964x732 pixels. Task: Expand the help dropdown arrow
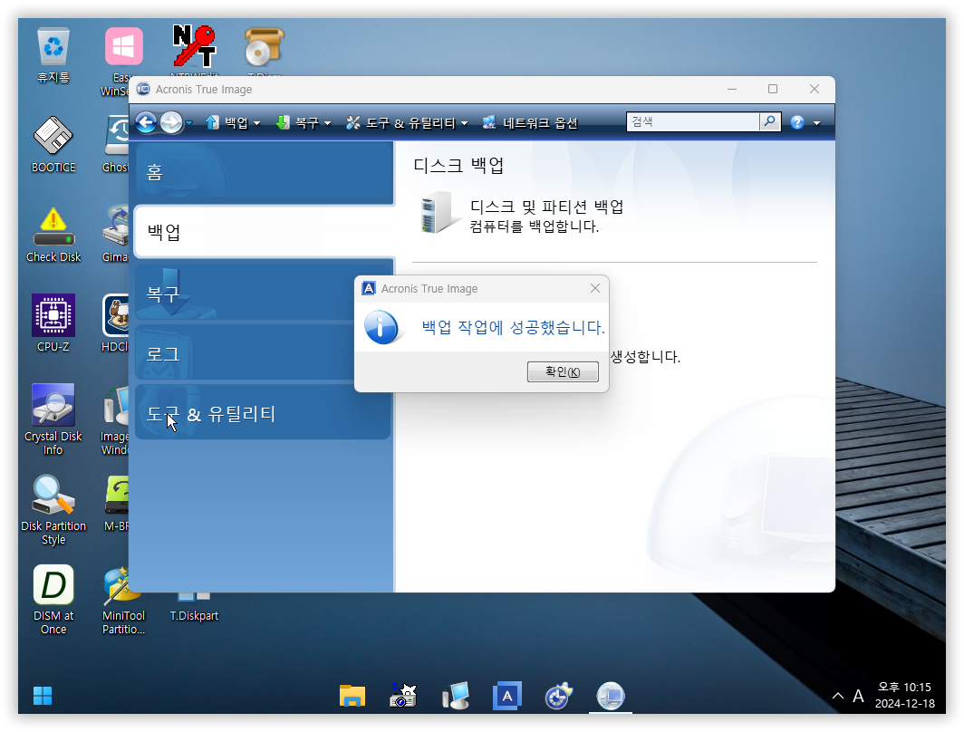[816, 123]
